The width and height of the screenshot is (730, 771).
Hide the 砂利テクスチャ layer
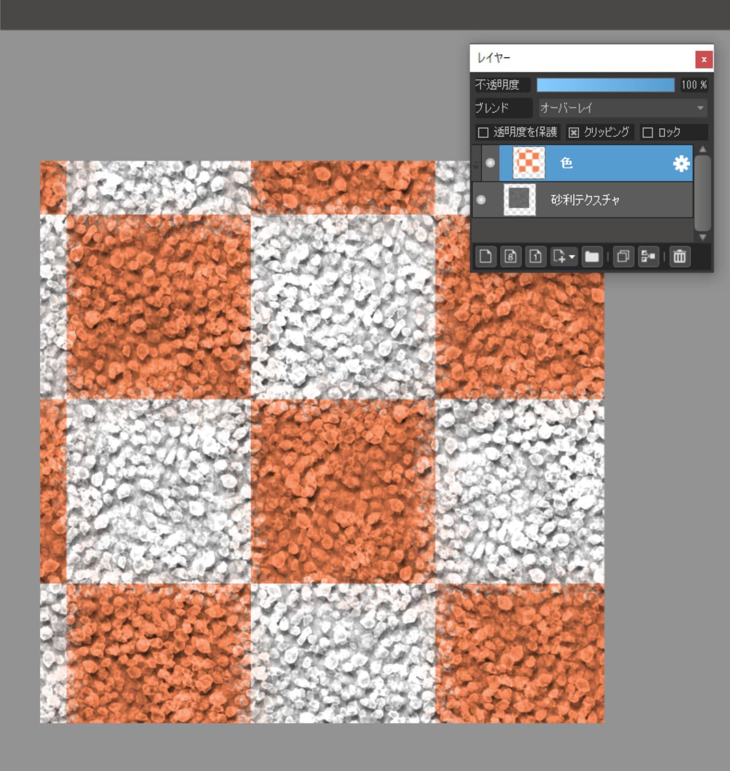coord(481,200)
